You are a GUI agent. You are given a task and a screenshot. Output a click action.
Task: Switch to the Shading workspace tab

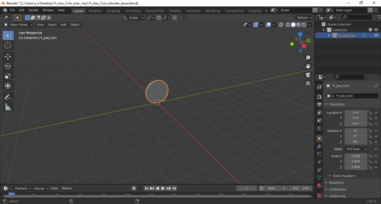click(x=175, y=11)
